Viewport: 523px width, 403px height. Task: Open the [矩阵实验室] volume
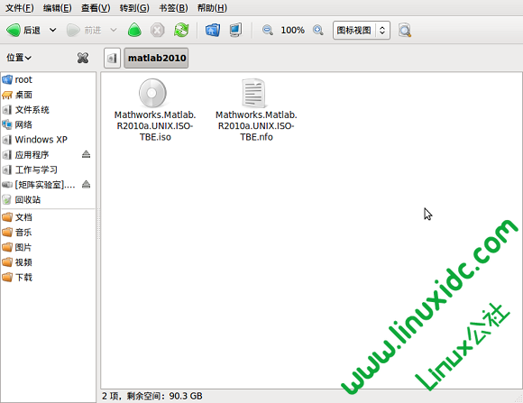(39, 185)
